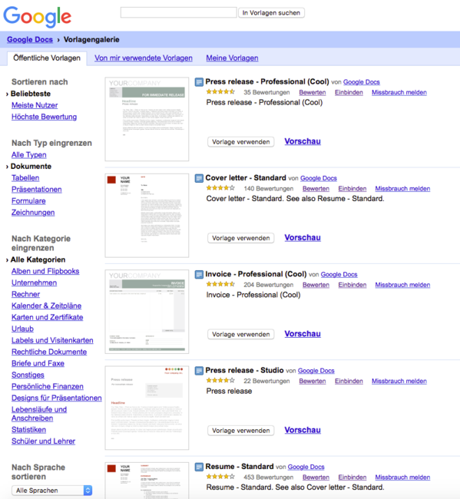
Task: Use the Cover letter - Standard template
Action: (241, 238)
